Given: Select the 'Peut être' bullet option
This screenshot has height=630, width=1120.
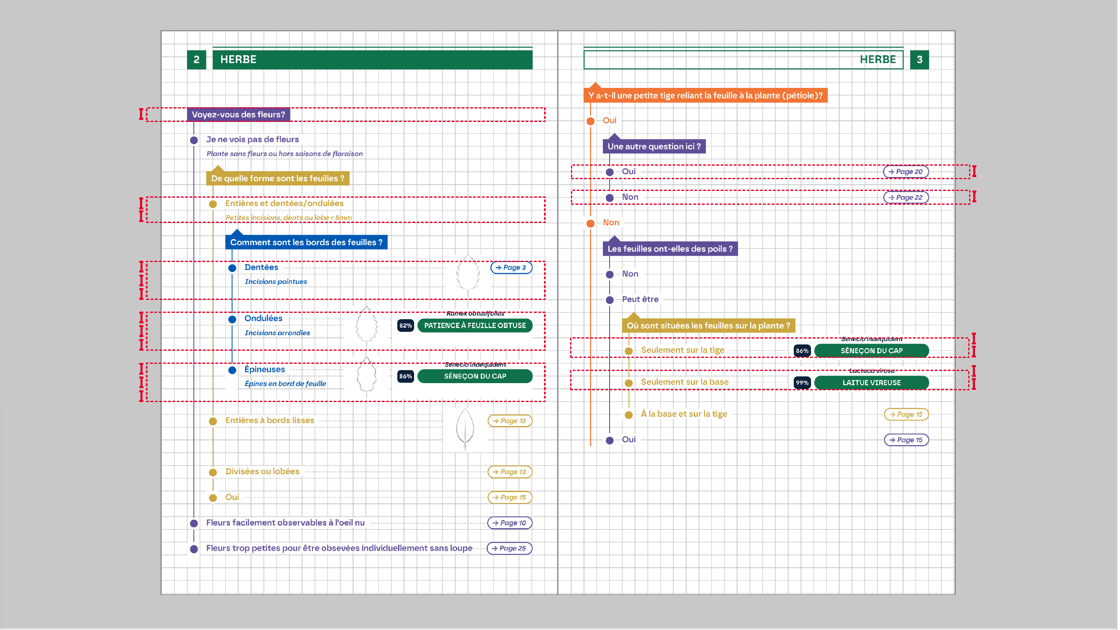Looking at the screenshot, I should click(x=611, y=300).
